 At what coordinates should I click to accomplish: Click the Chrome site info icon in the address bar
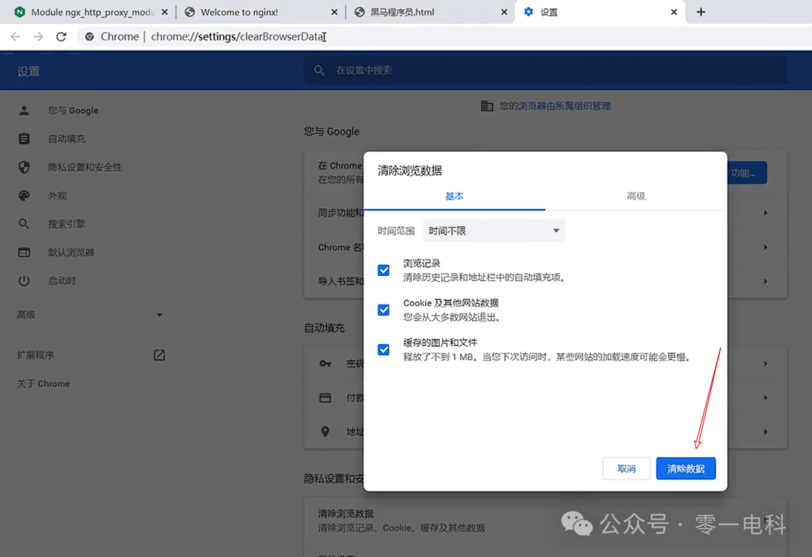(x=89, y=37)
